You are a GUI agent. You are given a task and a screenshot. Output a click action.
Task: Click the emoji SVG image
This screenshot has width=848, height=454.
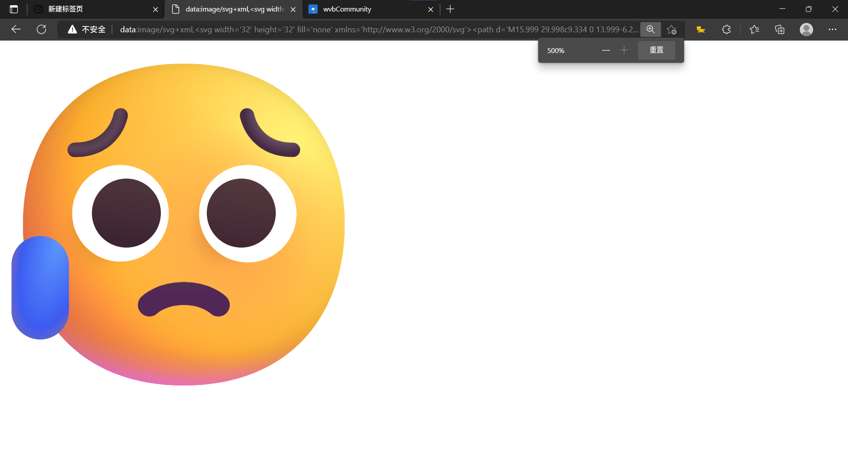pyautogui.click(x=178, y=224)
